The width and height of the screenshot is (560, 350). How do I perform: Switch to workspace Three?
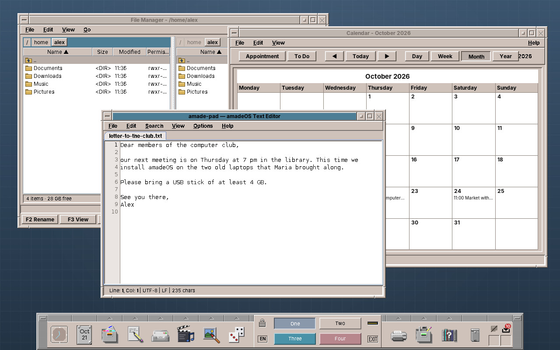pyautogui.click(x=295, y=339)
